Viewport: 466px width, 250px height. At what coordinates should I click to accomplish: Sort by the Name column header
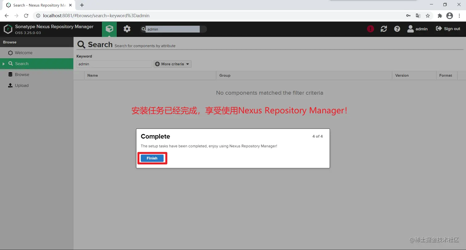click(x=150, y=76)
